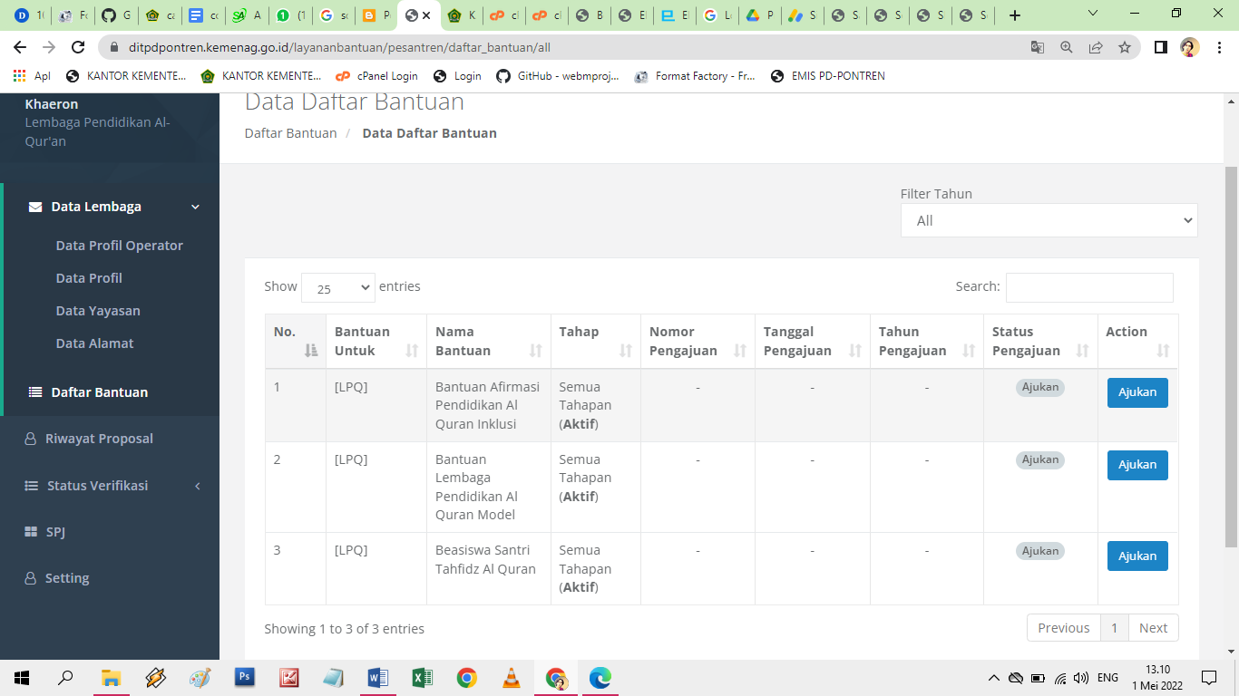Go to Data Alamat in sidebar
The width and height of the screenshot is (1239, 696).
click(94, 343)
